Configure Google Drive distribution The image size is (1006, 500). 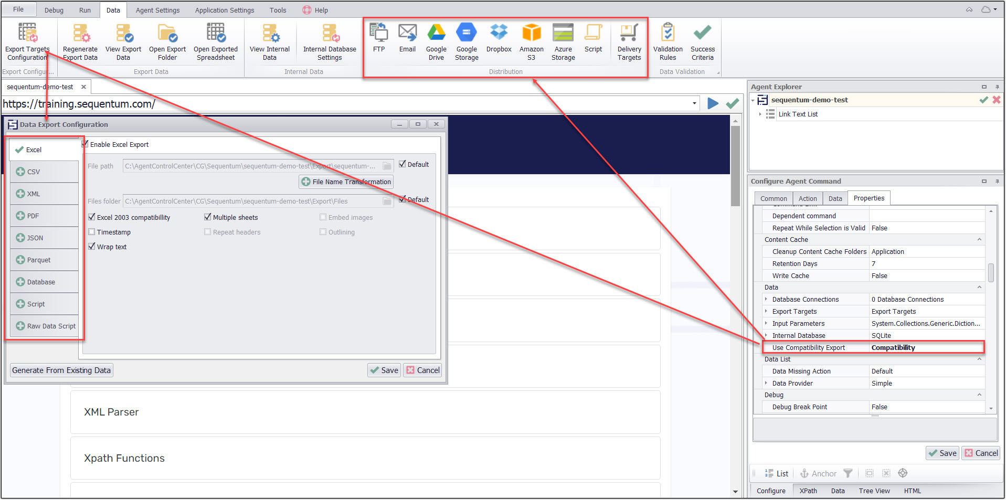(436, 41)
